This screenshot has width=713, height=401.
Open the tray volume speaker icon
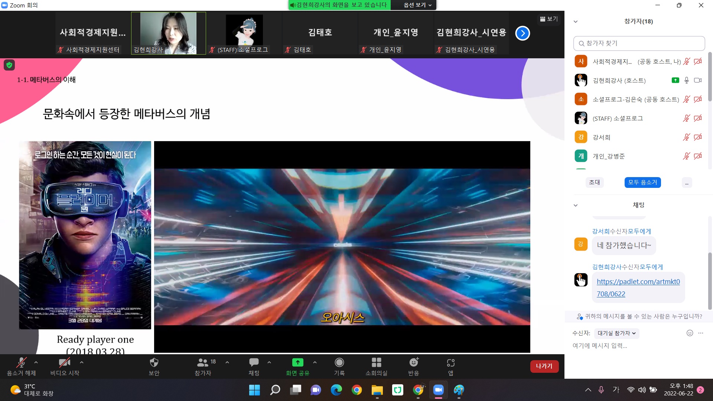642,390
